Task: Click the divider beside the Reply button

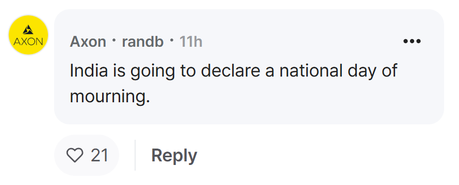Action: (x=135, y=155)
